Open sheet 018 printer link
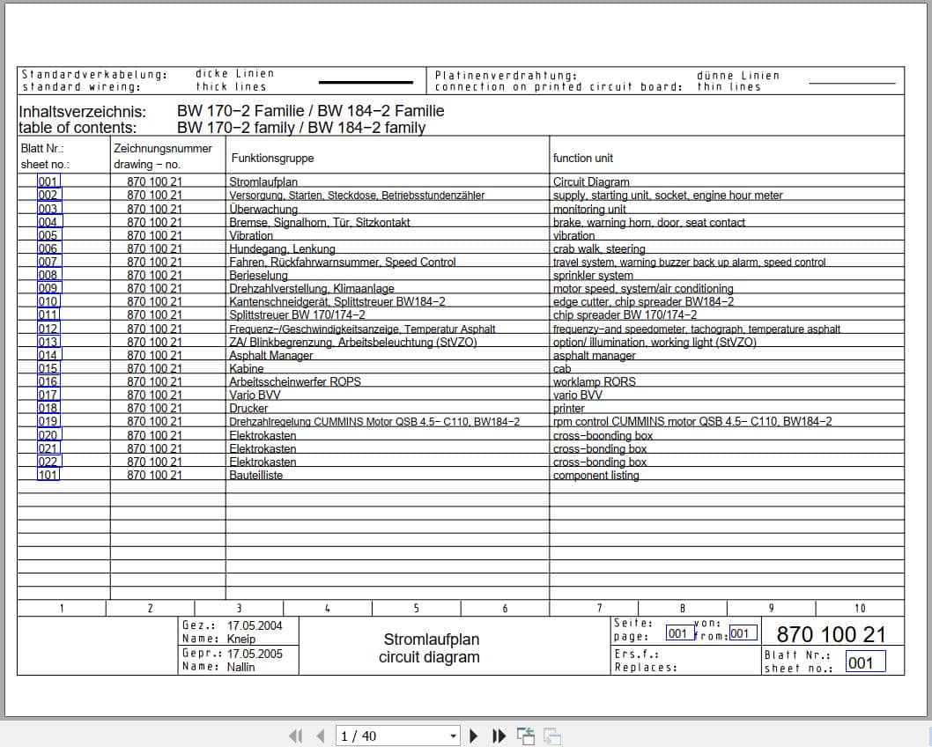This screenshot has height=747, width=932. pos(48,408)
